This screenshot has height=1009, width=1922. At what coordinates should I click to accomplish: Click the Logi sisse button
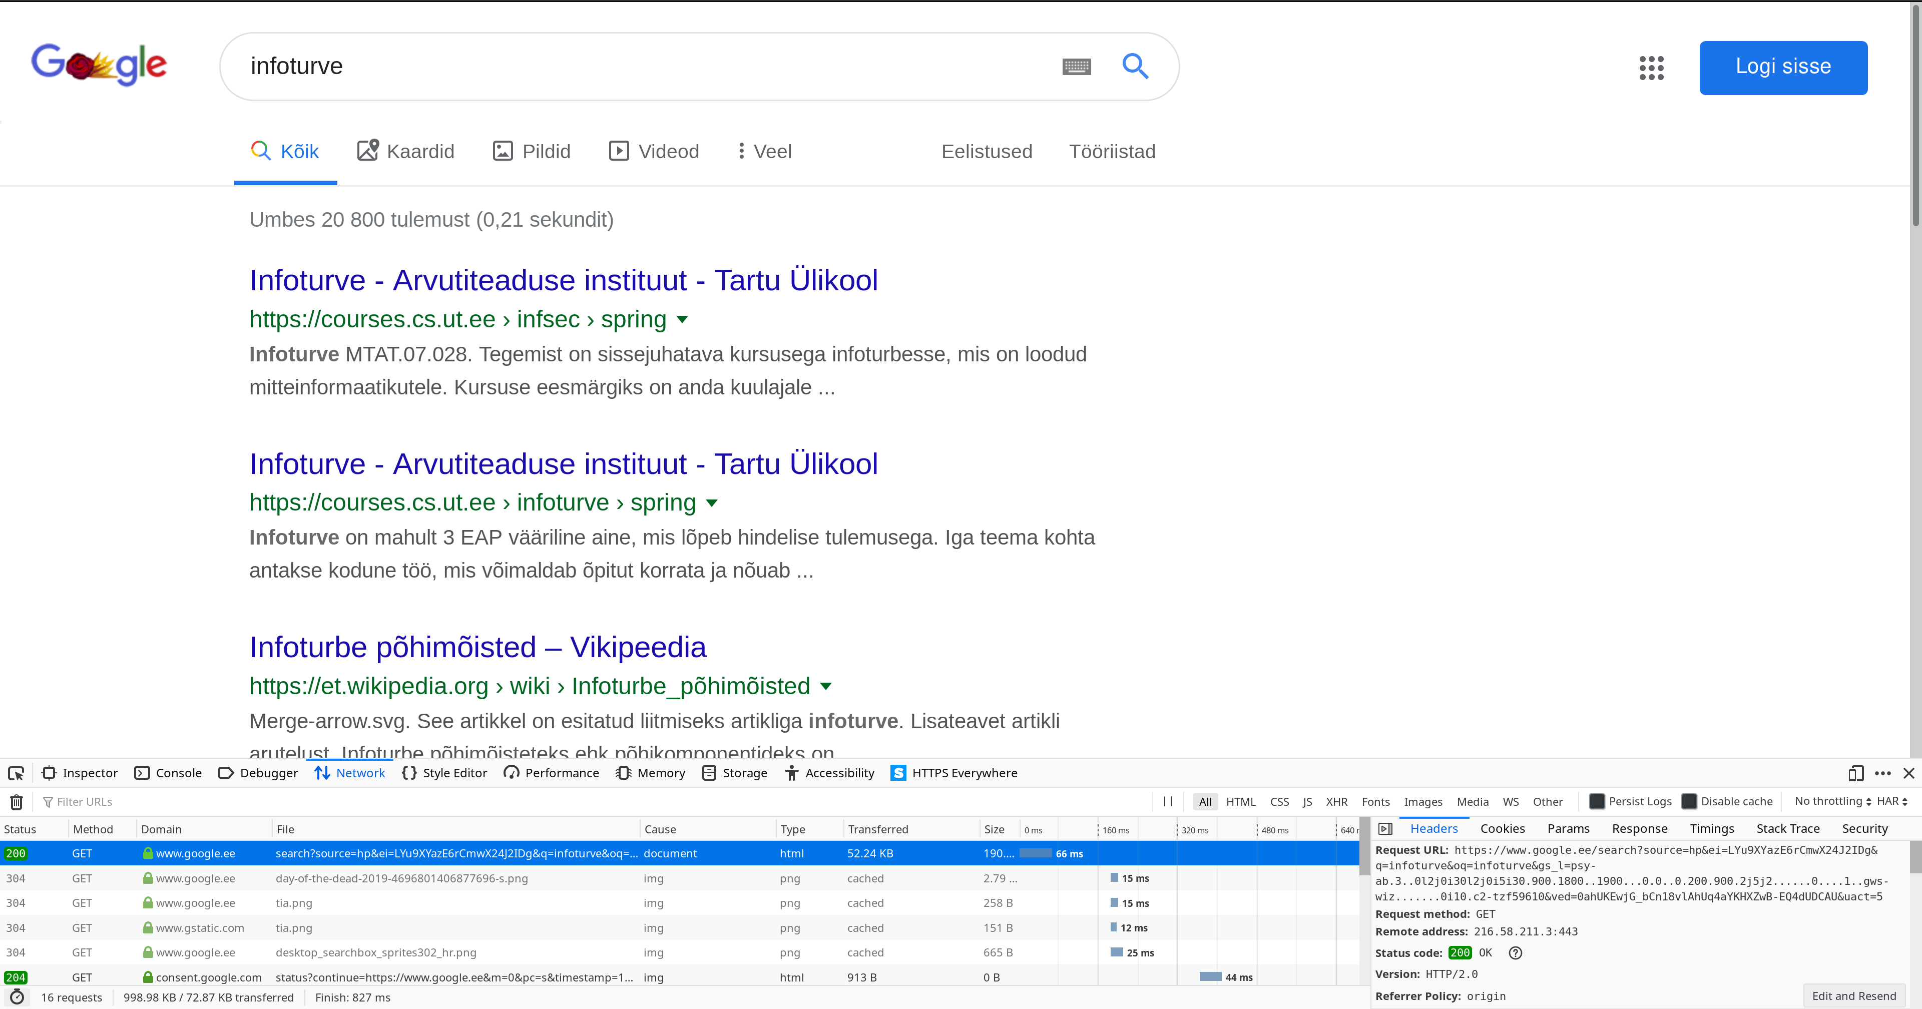[x=1782, y=67]
